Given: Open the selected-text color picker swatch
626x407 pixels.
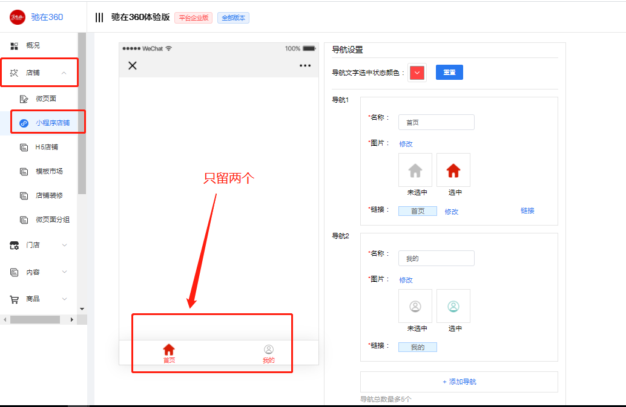Looking at the screenshot, I should click(417, 73).
